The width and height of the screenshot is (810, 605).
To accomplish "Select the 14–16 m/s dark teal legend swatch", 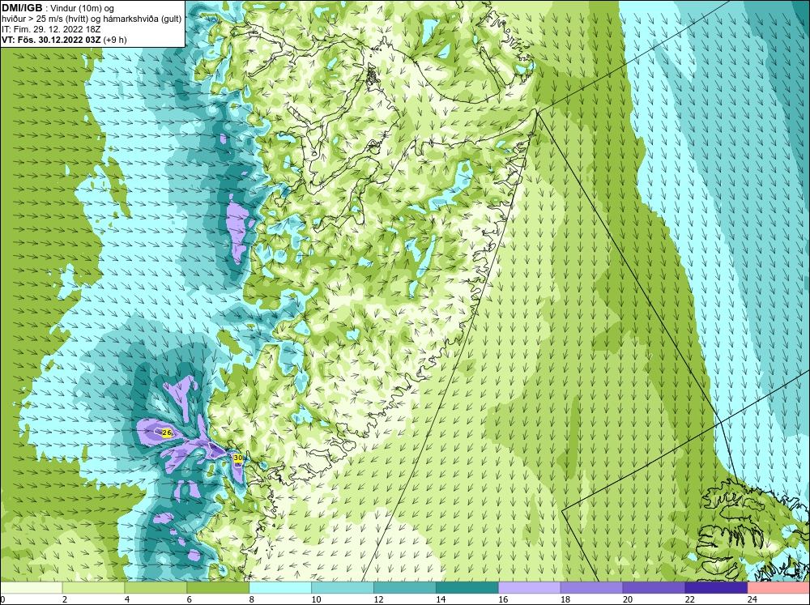I will point(467,588).
